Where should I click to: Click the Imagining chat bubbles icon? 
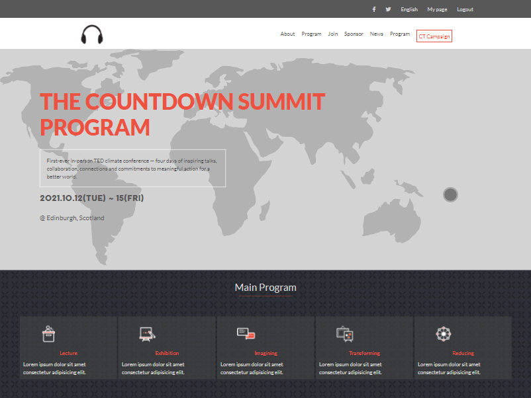(246, 333)
